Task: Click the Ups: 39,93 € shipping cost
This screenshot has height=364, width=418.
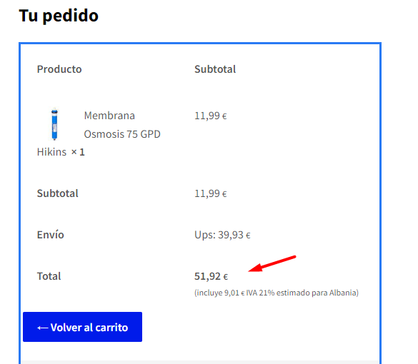Action: (x=222, y=235)
